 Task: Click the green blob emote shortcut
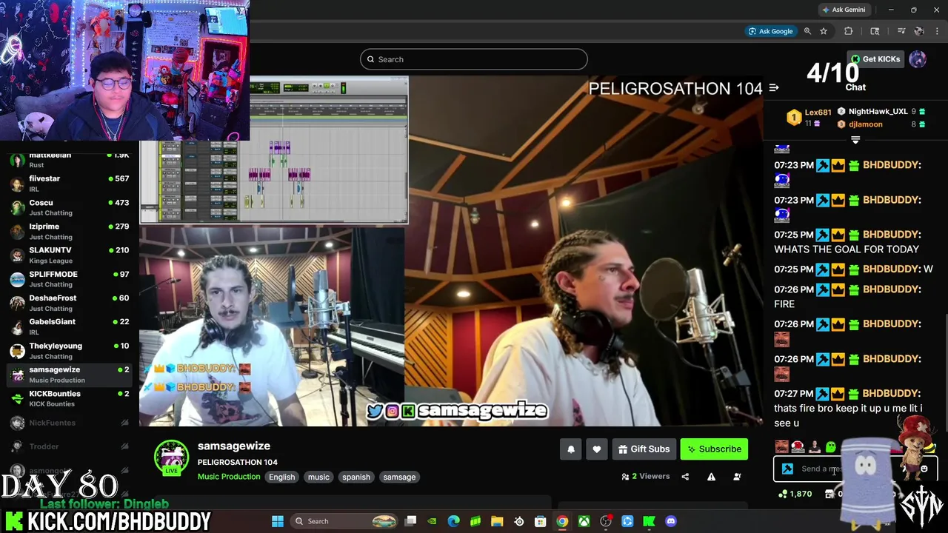(831, 446)
